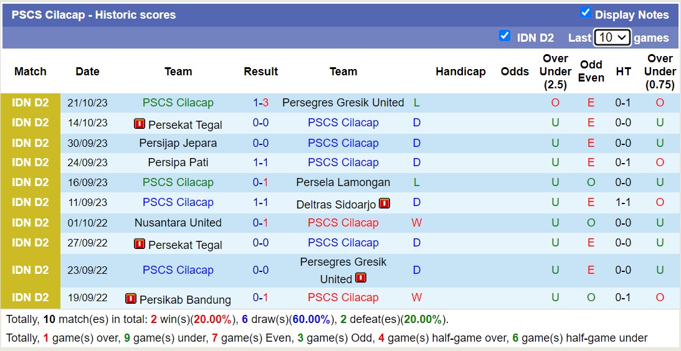The height and width of the screenshot is (351, 681).
Task: Click the 0-0 result on 30/09/23
Action: pyautogui.click(x=260, y=143)
